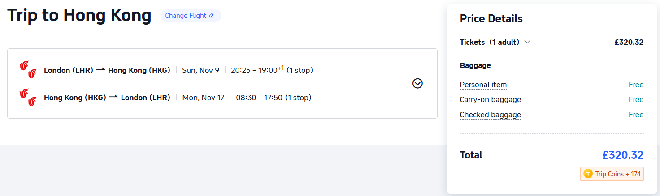
Task: Click the Tickets (1 adult) label
Action: click(x=490, y=42)
